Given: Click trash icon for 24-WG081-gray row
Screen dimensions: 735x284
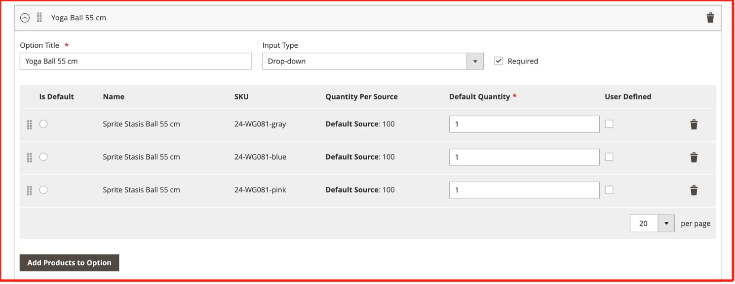Looking at the screenshot, I should (x=694, y=125).
